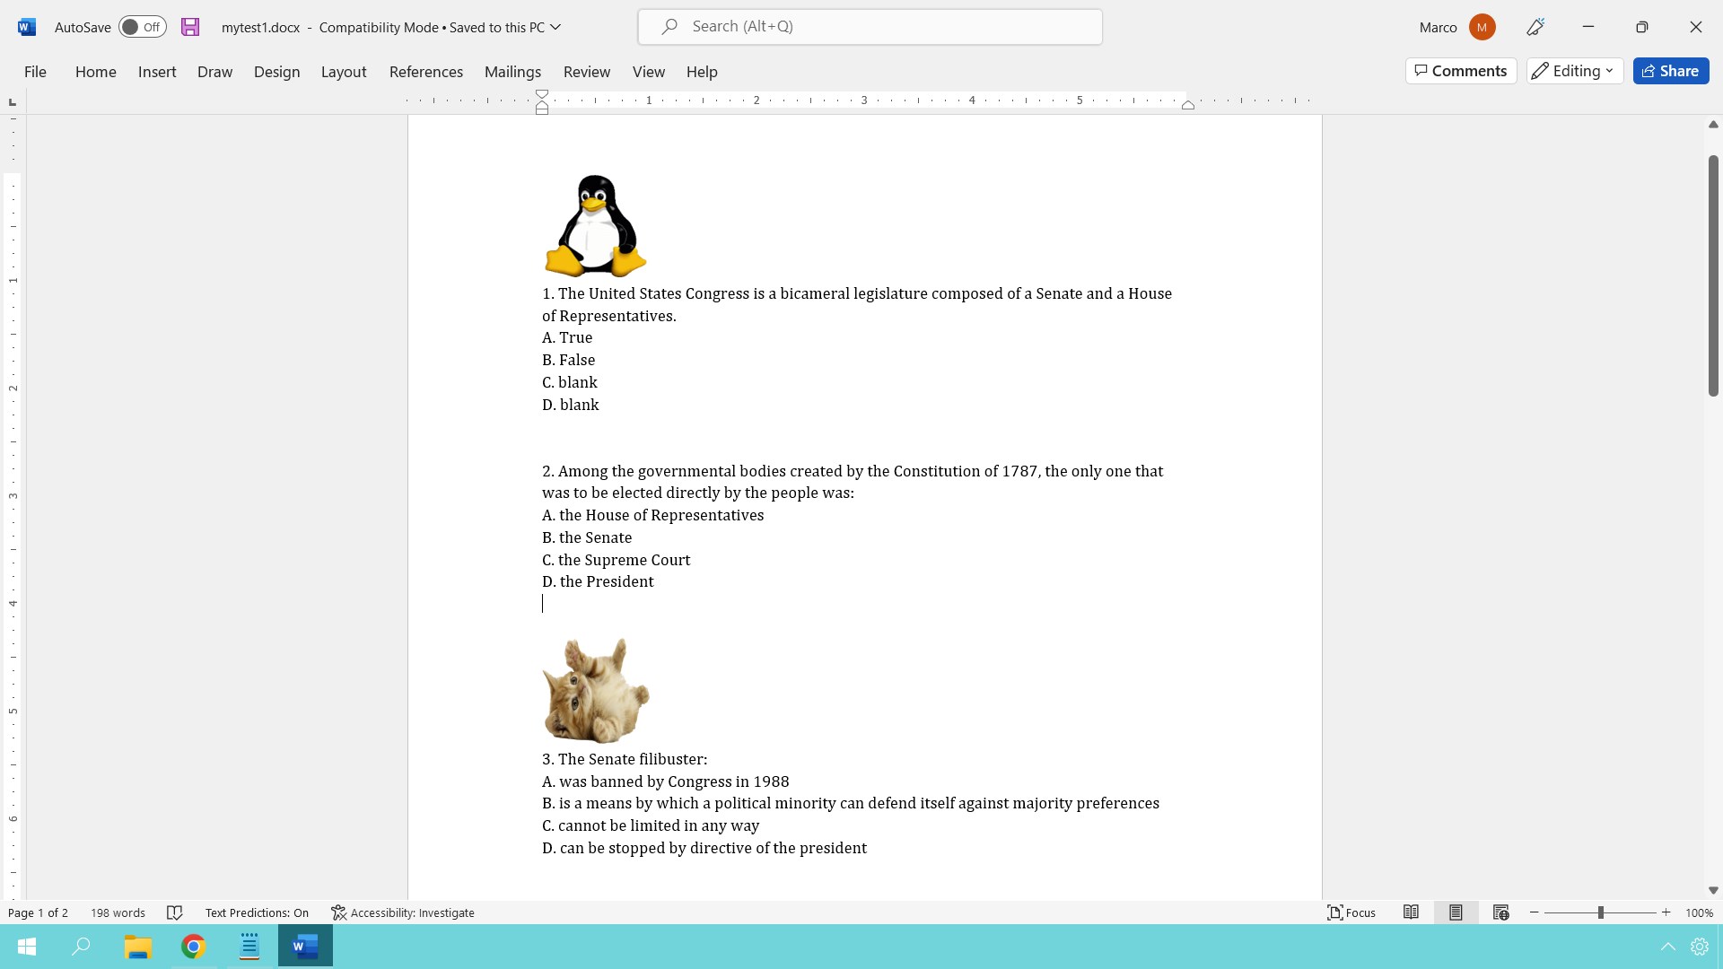
Task: Open the Marco account menu
Action: (x=1482, y=27)
